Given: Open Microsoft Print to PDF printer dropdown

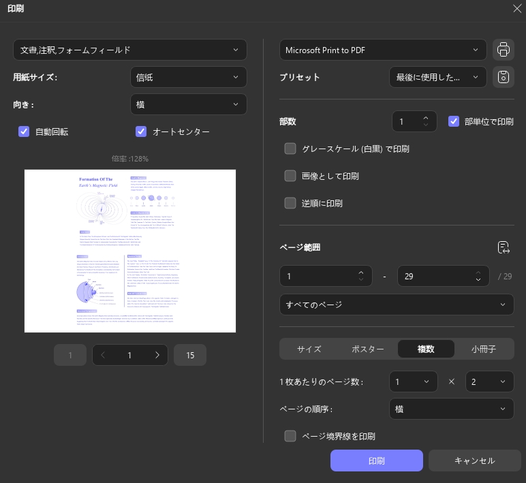Looking at the screenshot, I should click(383, 50).
